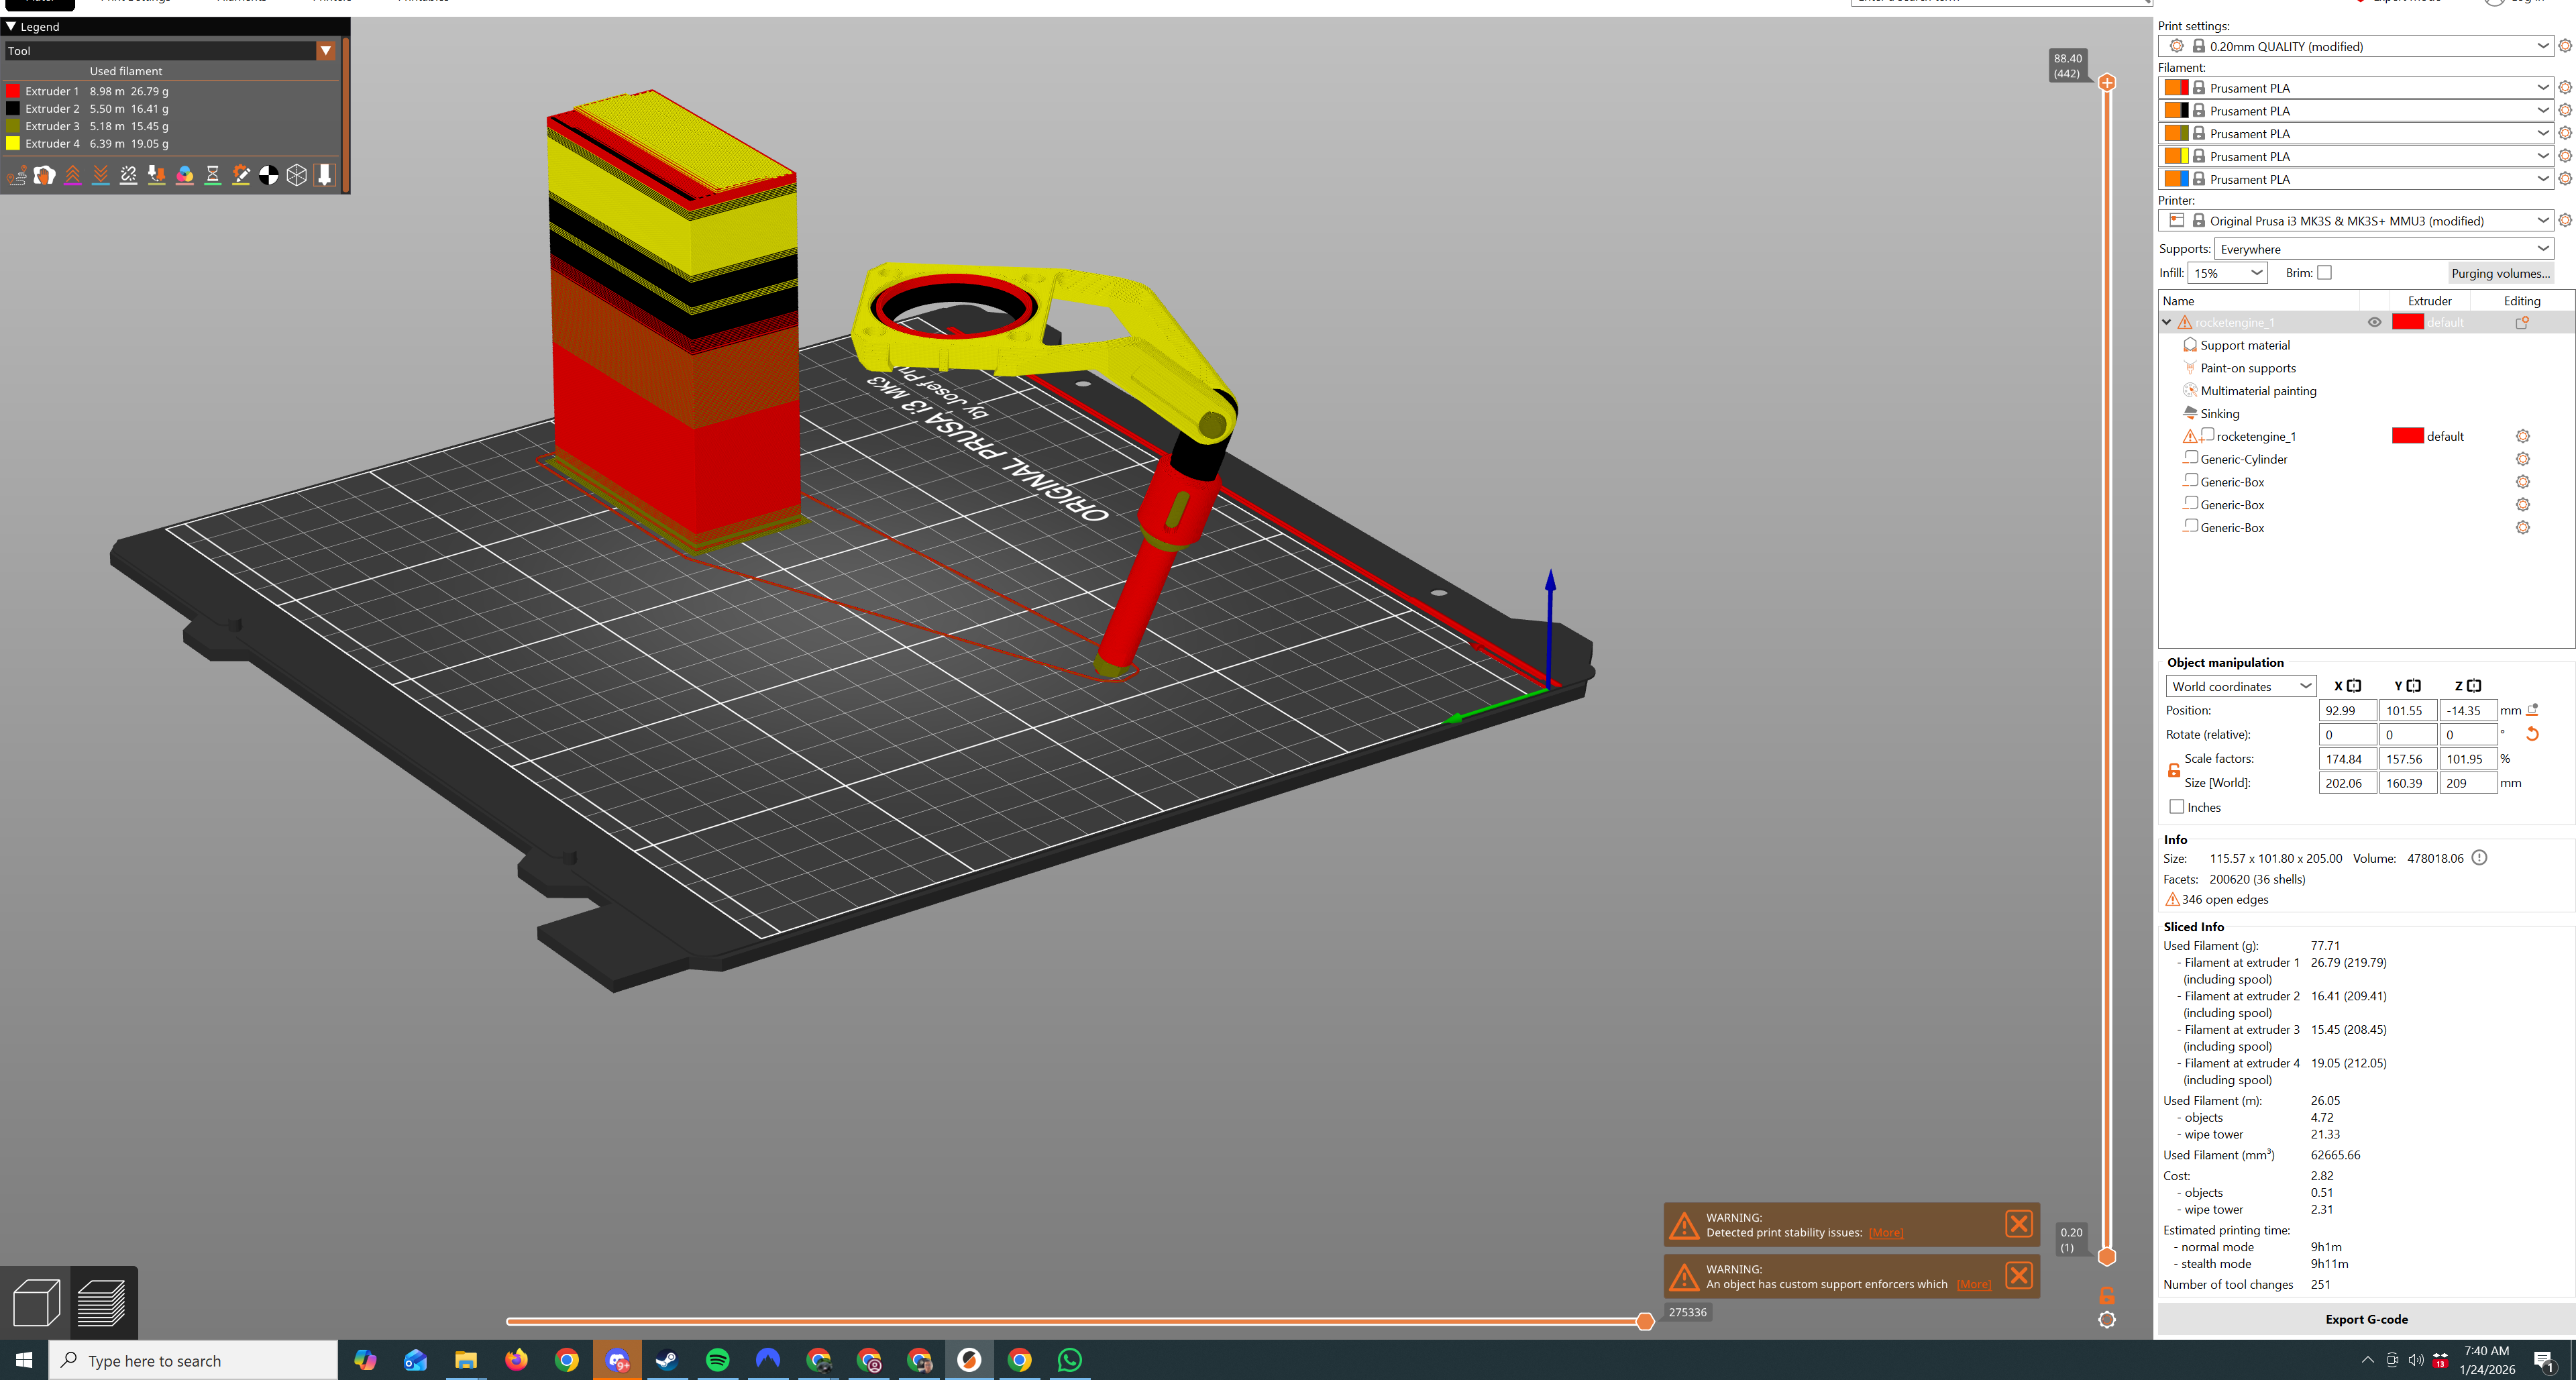Toggle pause prints hourglass icon in legend
The image size is (2576, 1380).
[x=213, y=175]
